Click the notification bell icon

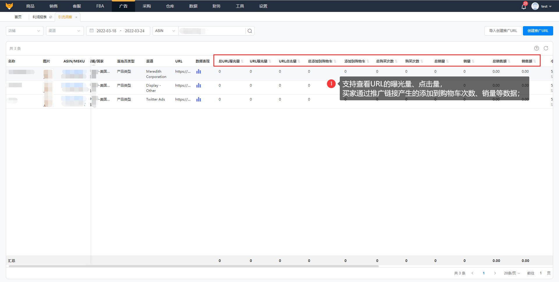click(523, 6)
